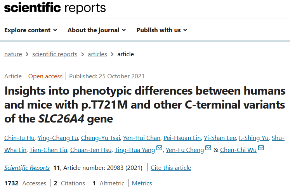Go to the nature breadcrumb link
This screenshot has width=290, height=190.
point(13,54)
